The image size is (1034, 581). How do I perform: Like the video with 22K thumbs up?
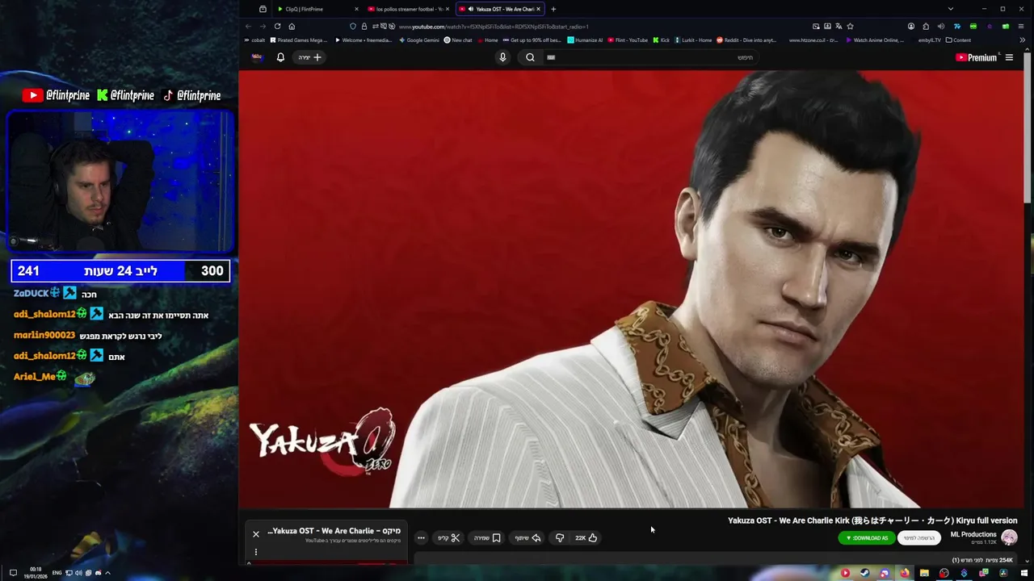586,537
